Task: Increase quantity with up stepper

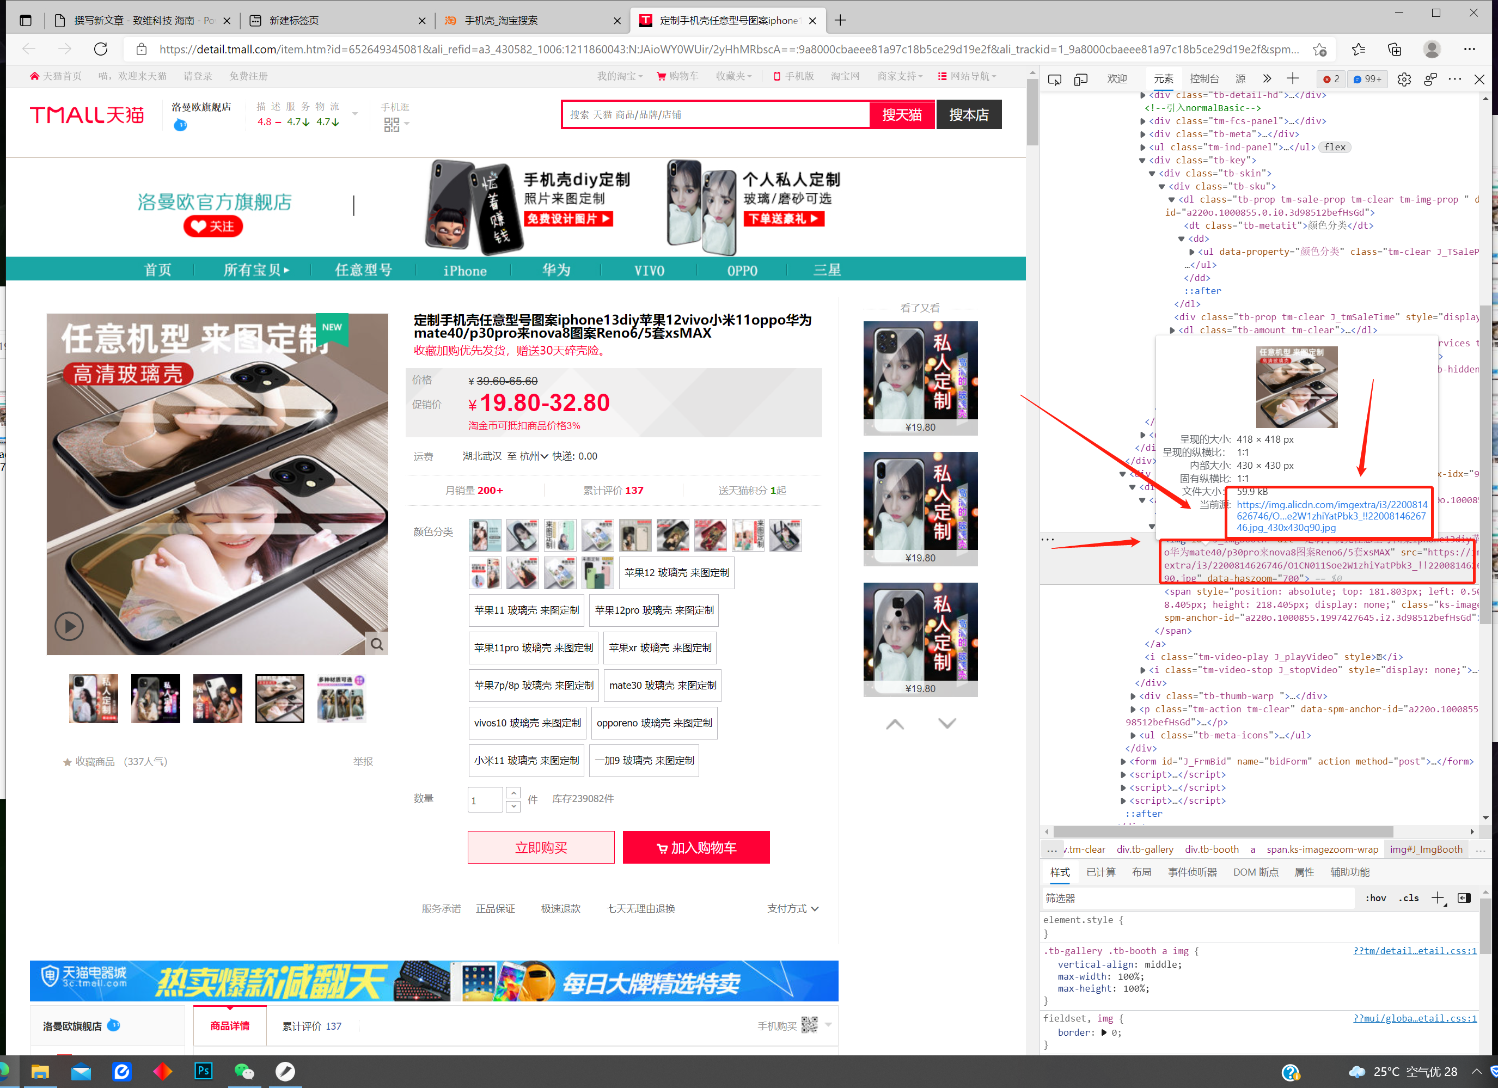Action: click(x=513, y=793)
